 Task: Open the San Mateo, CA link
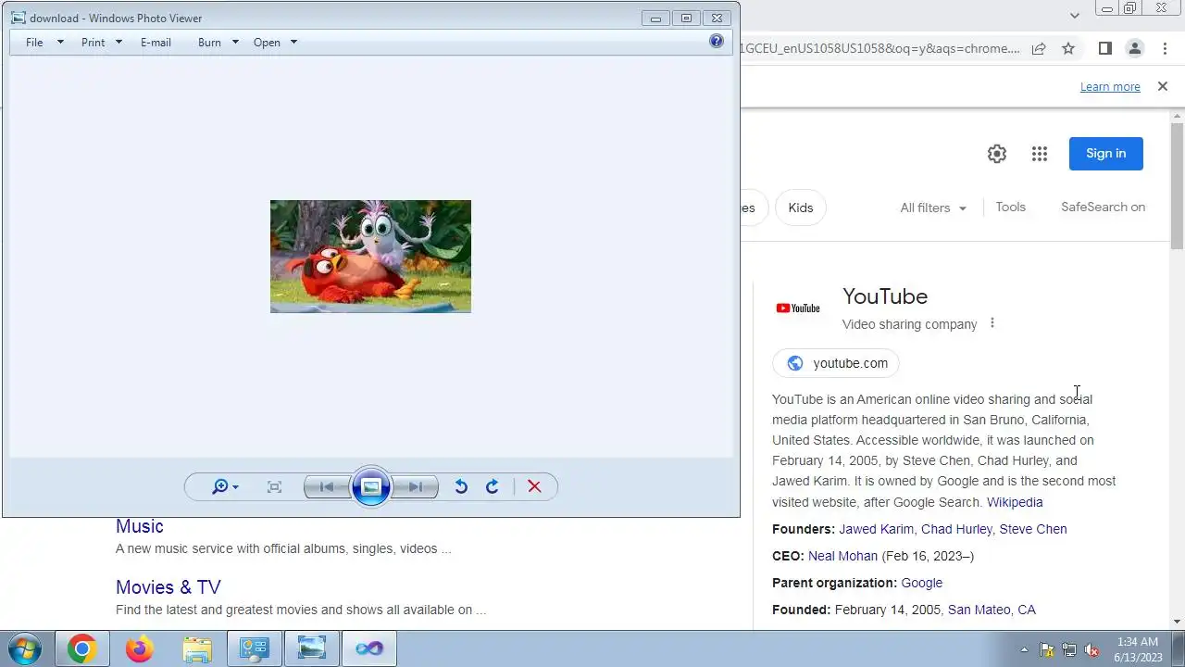pyautogui.click(x=992, y=610)
